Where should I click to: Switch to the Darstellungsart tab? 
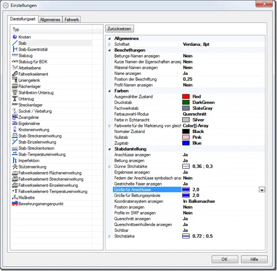[22, 19]
